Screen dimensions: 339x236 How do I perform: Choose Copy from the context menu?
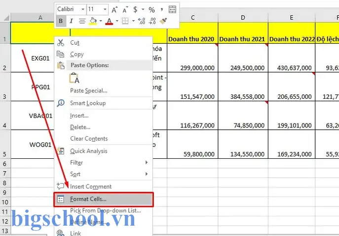103,54
